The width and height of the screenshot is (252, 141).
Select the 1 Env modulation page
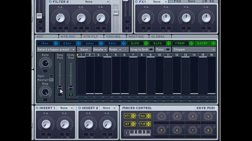(45, 43)
